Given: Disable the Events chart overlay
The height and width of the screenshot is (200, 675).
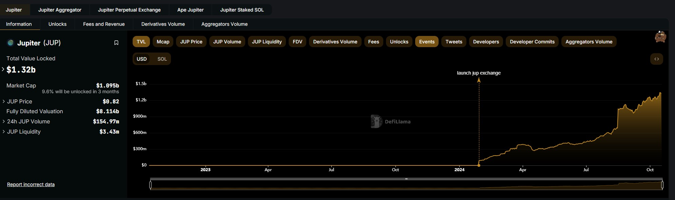Looking at the screenshot, I should tap(427, 42).
